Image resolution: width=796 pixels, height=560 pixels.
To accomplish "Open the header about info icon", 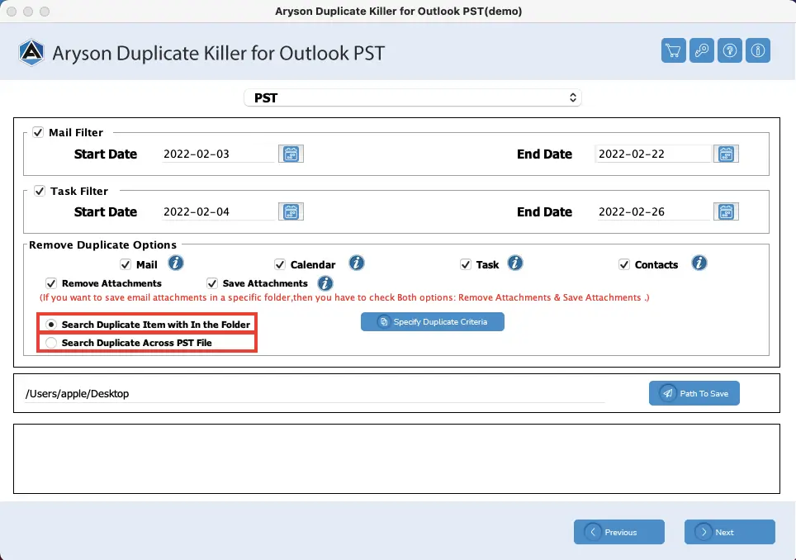I will [758, 50].
